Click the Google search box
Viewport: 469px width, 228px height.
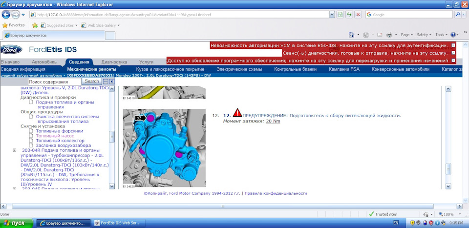coord(409,15)
